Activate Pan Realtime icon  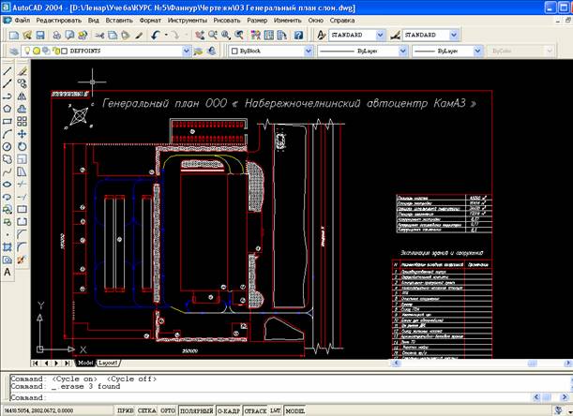point(200,35)
